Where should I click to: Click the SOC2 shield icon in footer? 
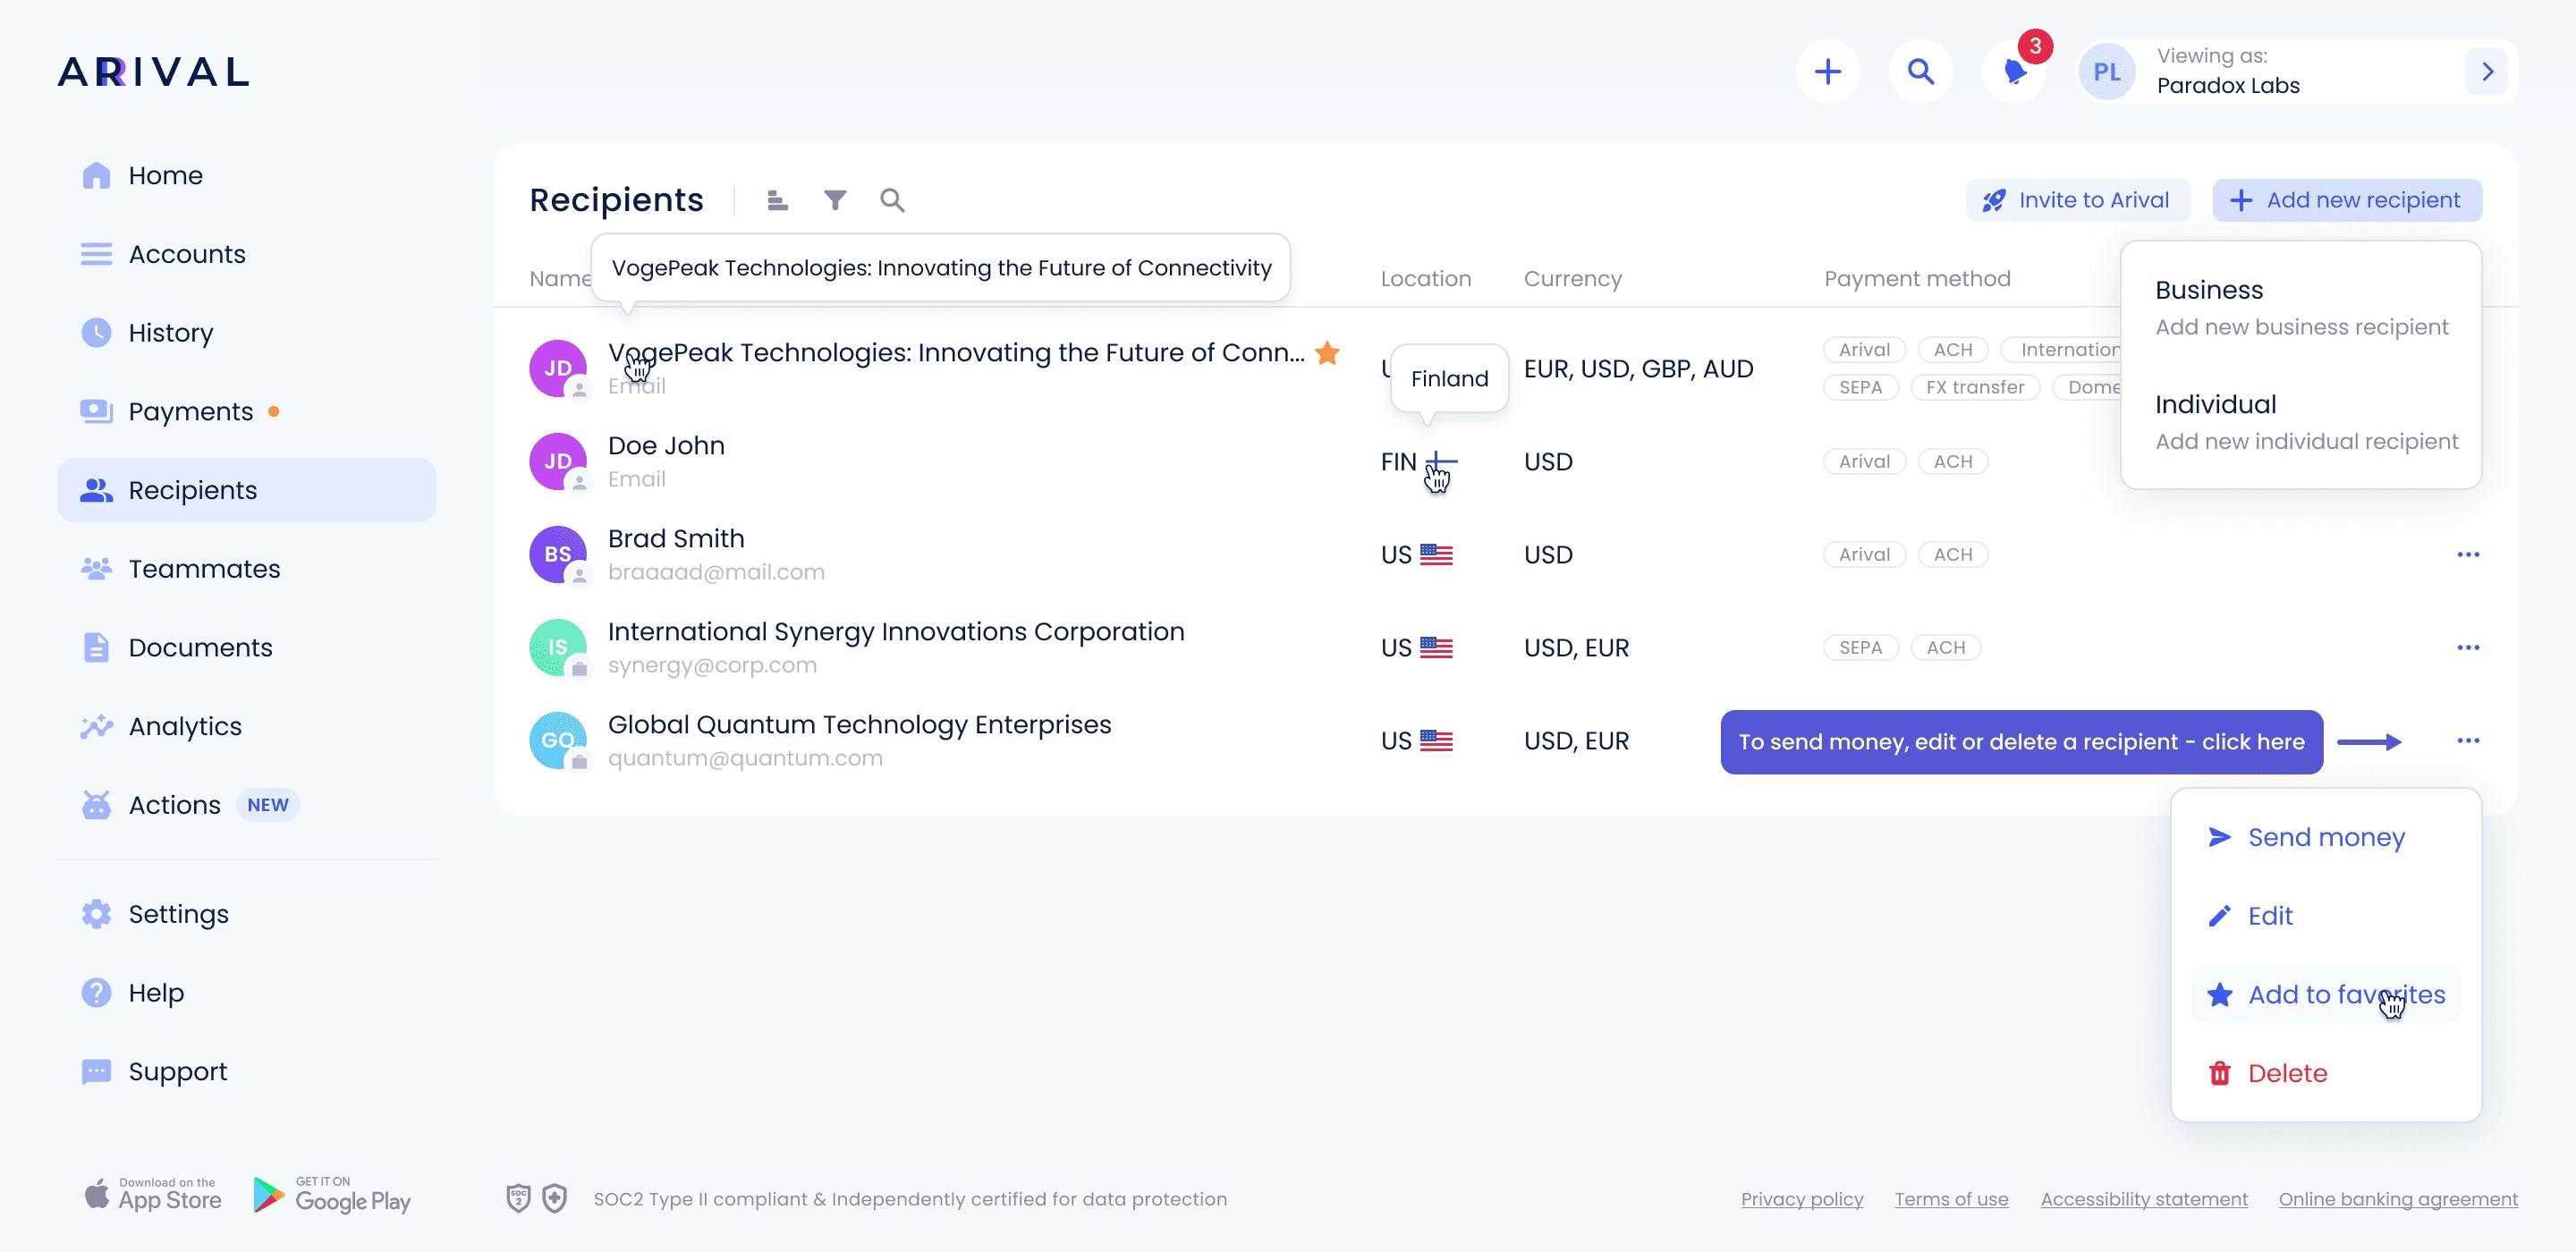click(518, 1198)
